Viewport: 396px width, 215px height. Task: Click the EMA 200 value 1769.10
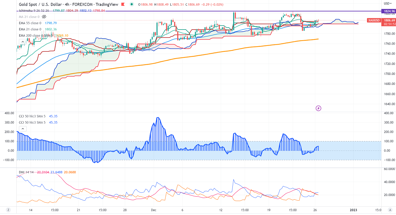[x=62, y=36]
